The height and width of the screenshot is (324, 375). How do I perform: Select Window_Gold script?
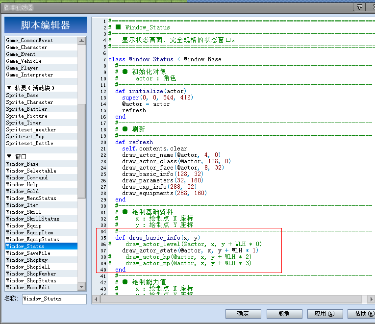coord(41,191)
